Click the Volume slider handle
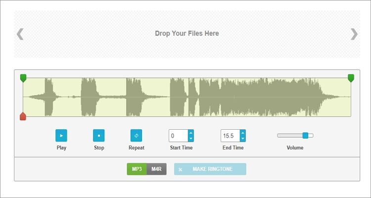Screen dimensions: 371x198 tap(305, 135)
